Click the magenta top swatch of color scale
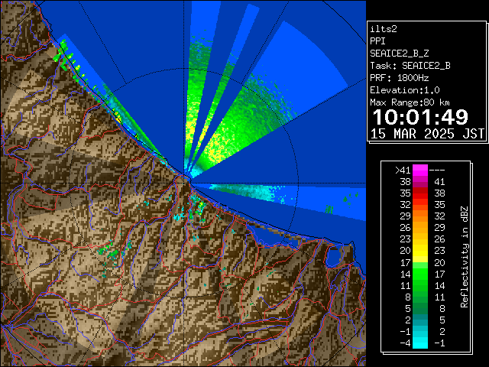The width and height of the screenshot is (489, 367). point(420,171)
